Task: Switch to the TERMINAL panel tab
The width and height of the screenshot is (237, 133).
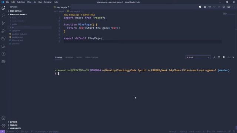Action: tap(59, 58)
